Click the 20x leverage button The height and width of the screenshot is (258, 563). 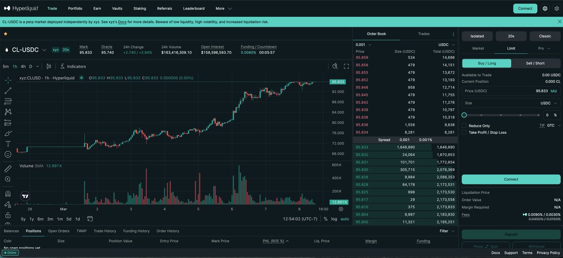(511, 36)
